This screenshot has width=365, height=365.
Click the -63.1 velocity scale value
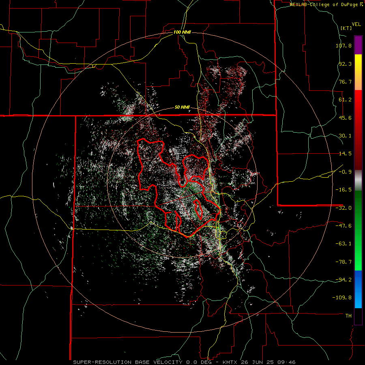[x=344, y=244]
